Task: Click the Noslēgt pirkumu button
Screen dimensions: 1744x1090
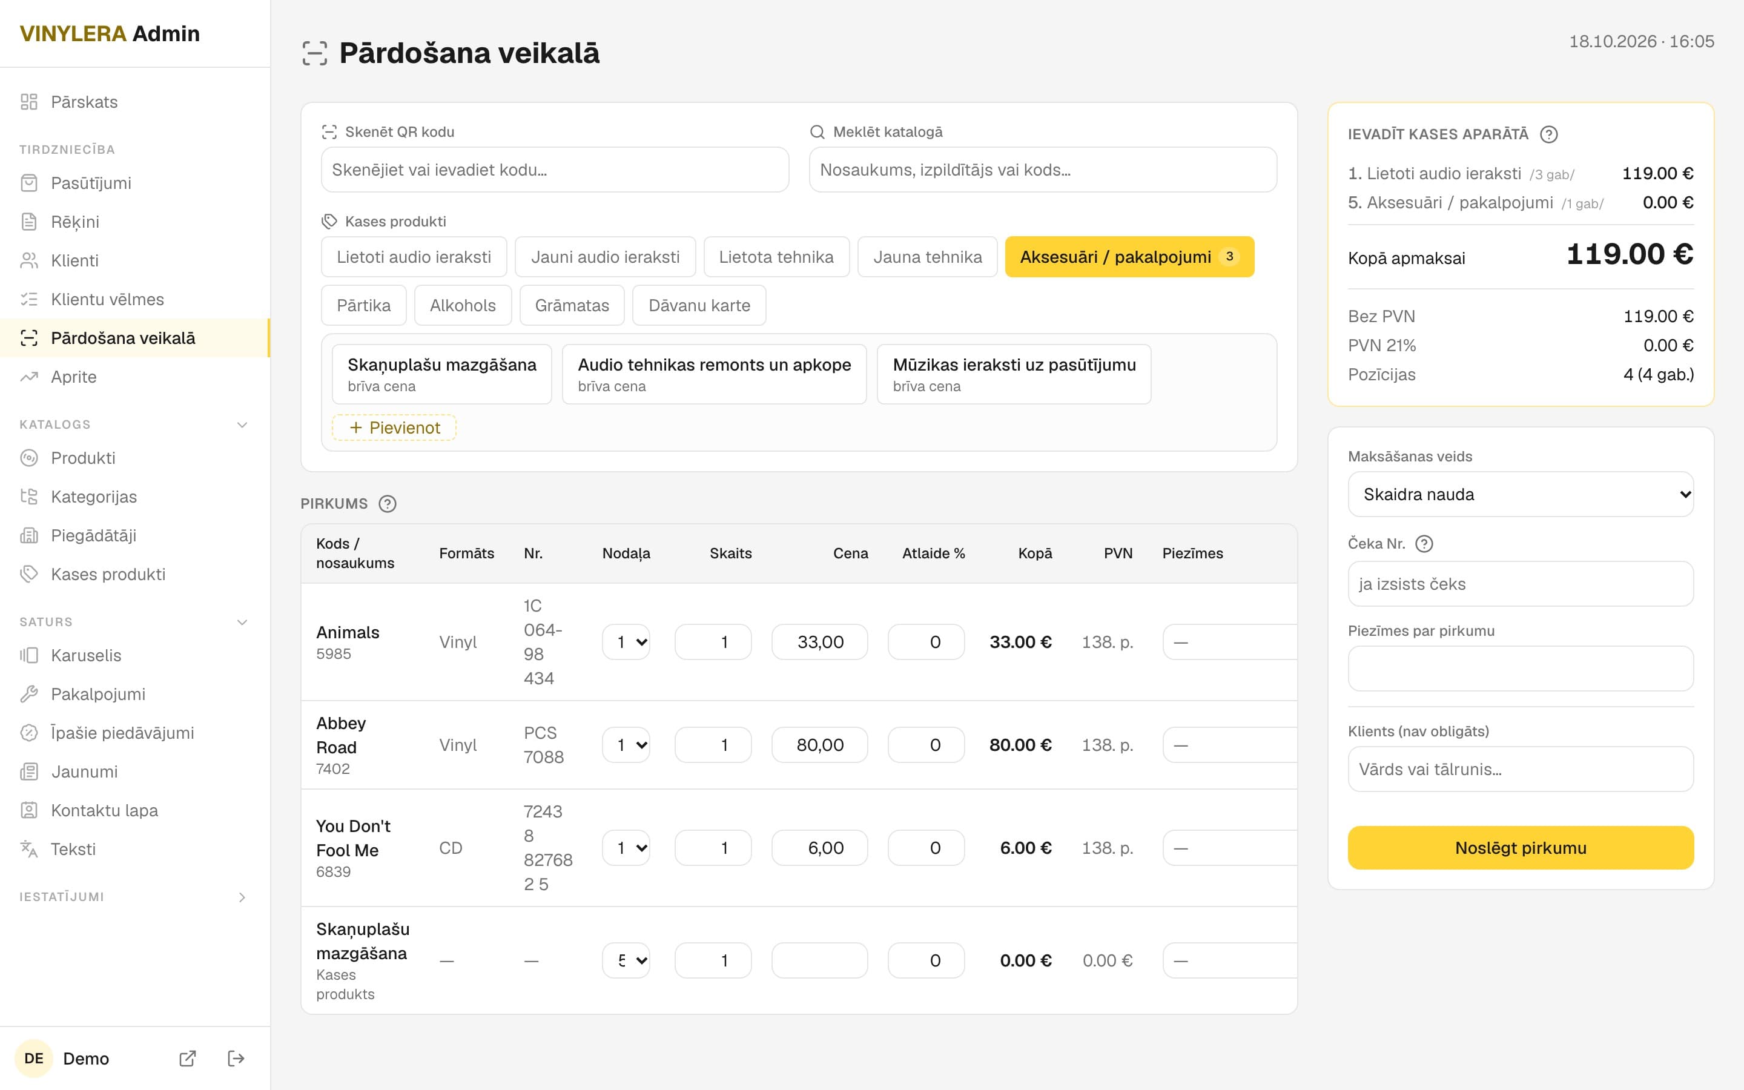Action: click(1521, 848)
